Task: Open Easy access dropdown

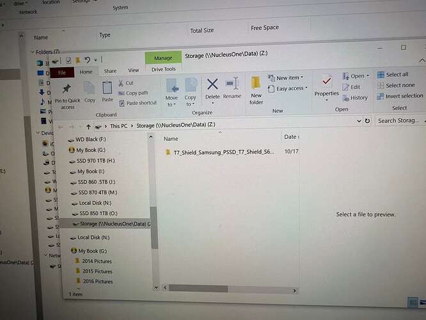Action: click(287, 88)
